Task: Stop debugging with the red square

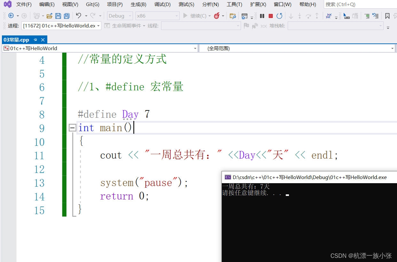Action: click(x=271, y=16)
